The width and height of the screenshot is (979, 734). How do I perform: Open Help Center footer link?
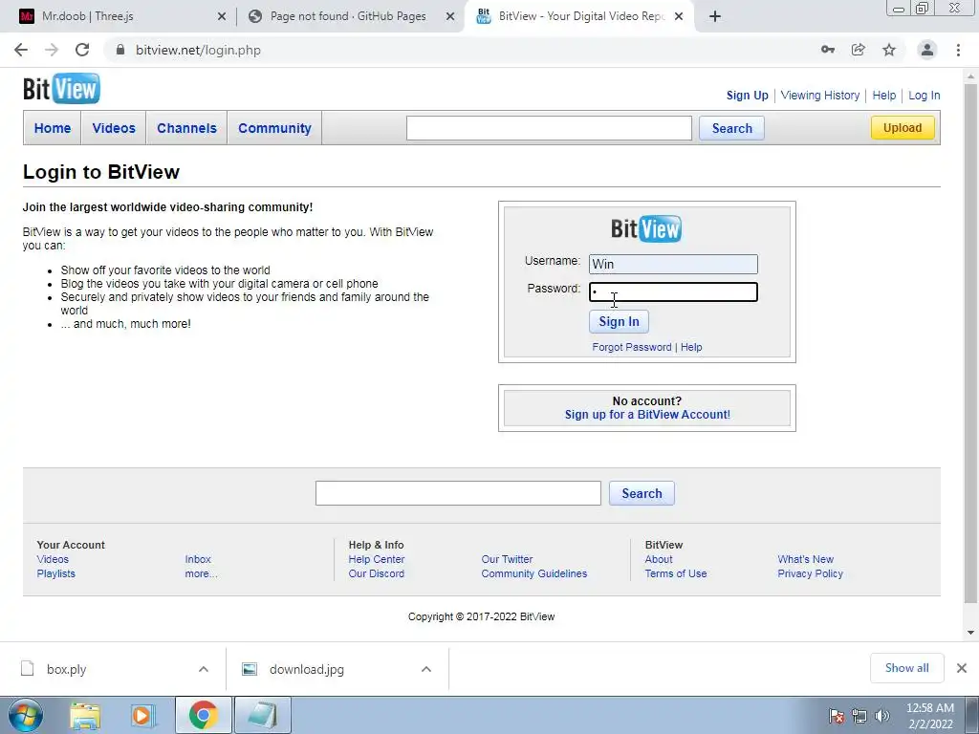pos(377,559)
